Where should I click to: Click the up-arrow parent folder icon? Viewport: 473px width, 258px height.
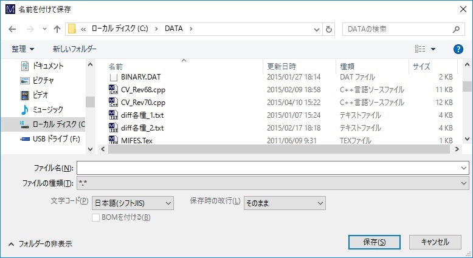tap(57, 29)
